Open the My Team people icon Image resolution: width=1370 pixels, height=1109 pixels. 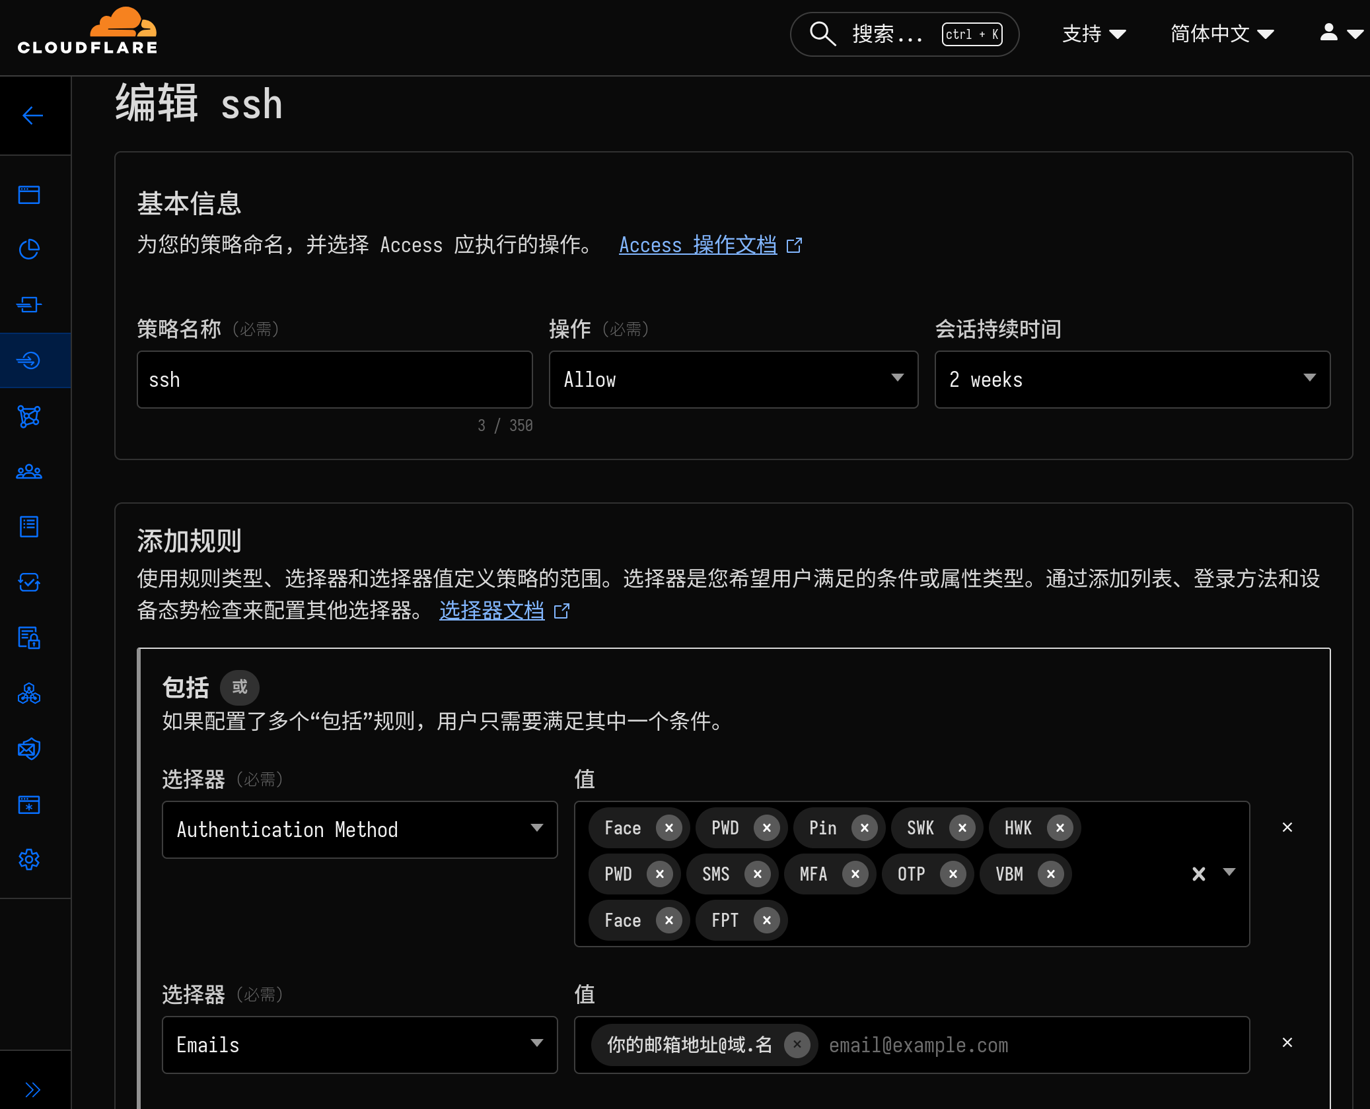click(x=29, y=471)
